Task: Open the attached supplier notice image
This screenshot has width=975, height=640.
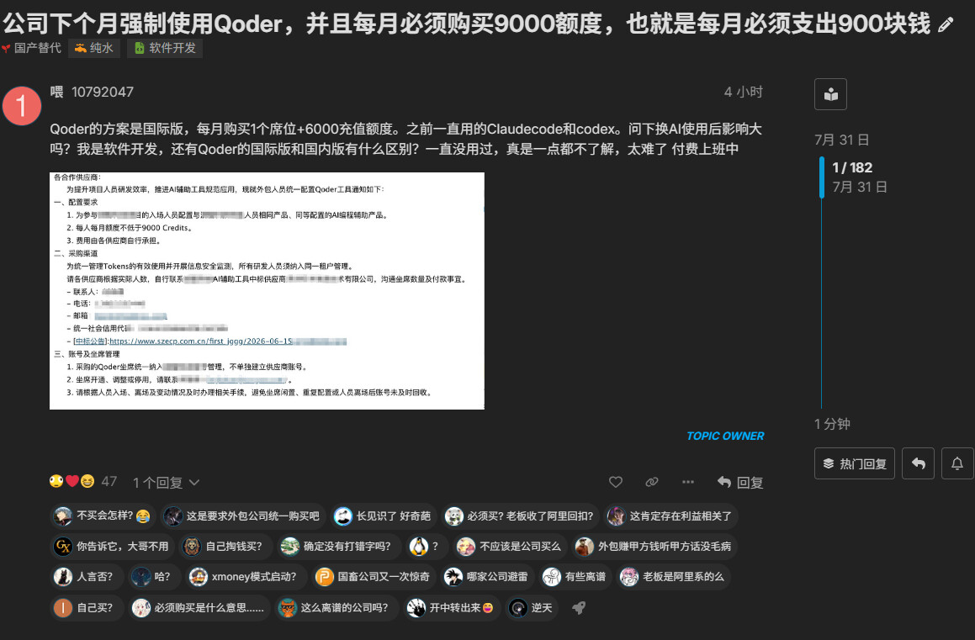Action: coord(267,291)
